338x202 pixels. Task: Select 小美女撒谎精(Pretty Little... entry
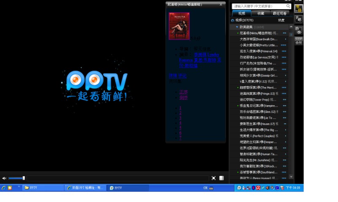pyautogui.click(x=259, y=45)
